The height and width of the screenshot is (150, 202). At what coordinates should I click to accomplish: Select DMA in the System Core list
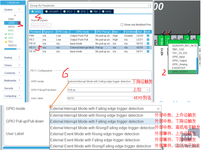(11, 19)
